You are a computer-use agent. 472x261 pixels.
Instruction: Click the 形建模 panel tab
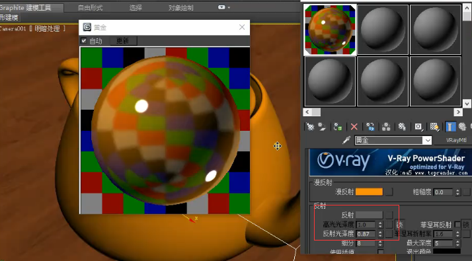pos(9,17)
